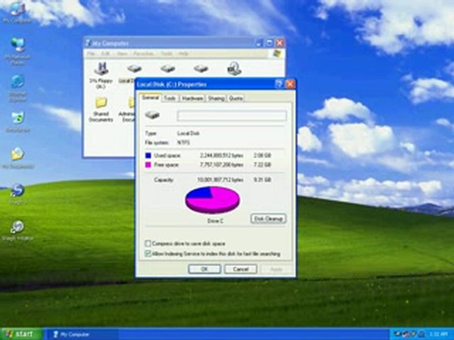This screenshot has height=340, width=454.
Task: Close the My Computer window
Action: (x=279, y=43)
